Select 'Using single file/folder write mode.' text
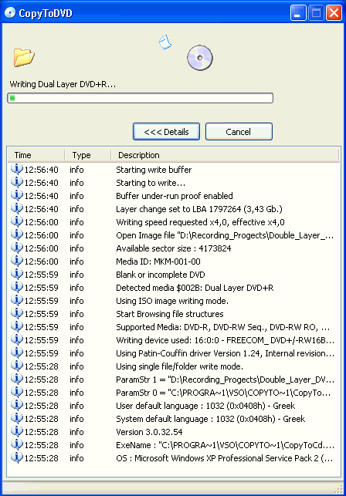346x496 pixels. (x=179, y=367)
